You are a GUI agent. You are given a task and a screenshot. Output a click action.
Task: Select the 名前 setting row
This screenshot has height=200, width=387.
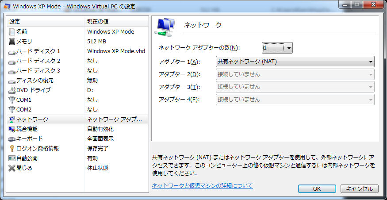click(x=77, y=32)
